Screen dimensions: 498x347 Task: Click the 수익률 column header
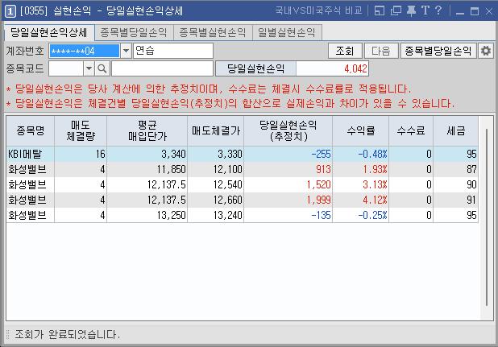[361, 130]
